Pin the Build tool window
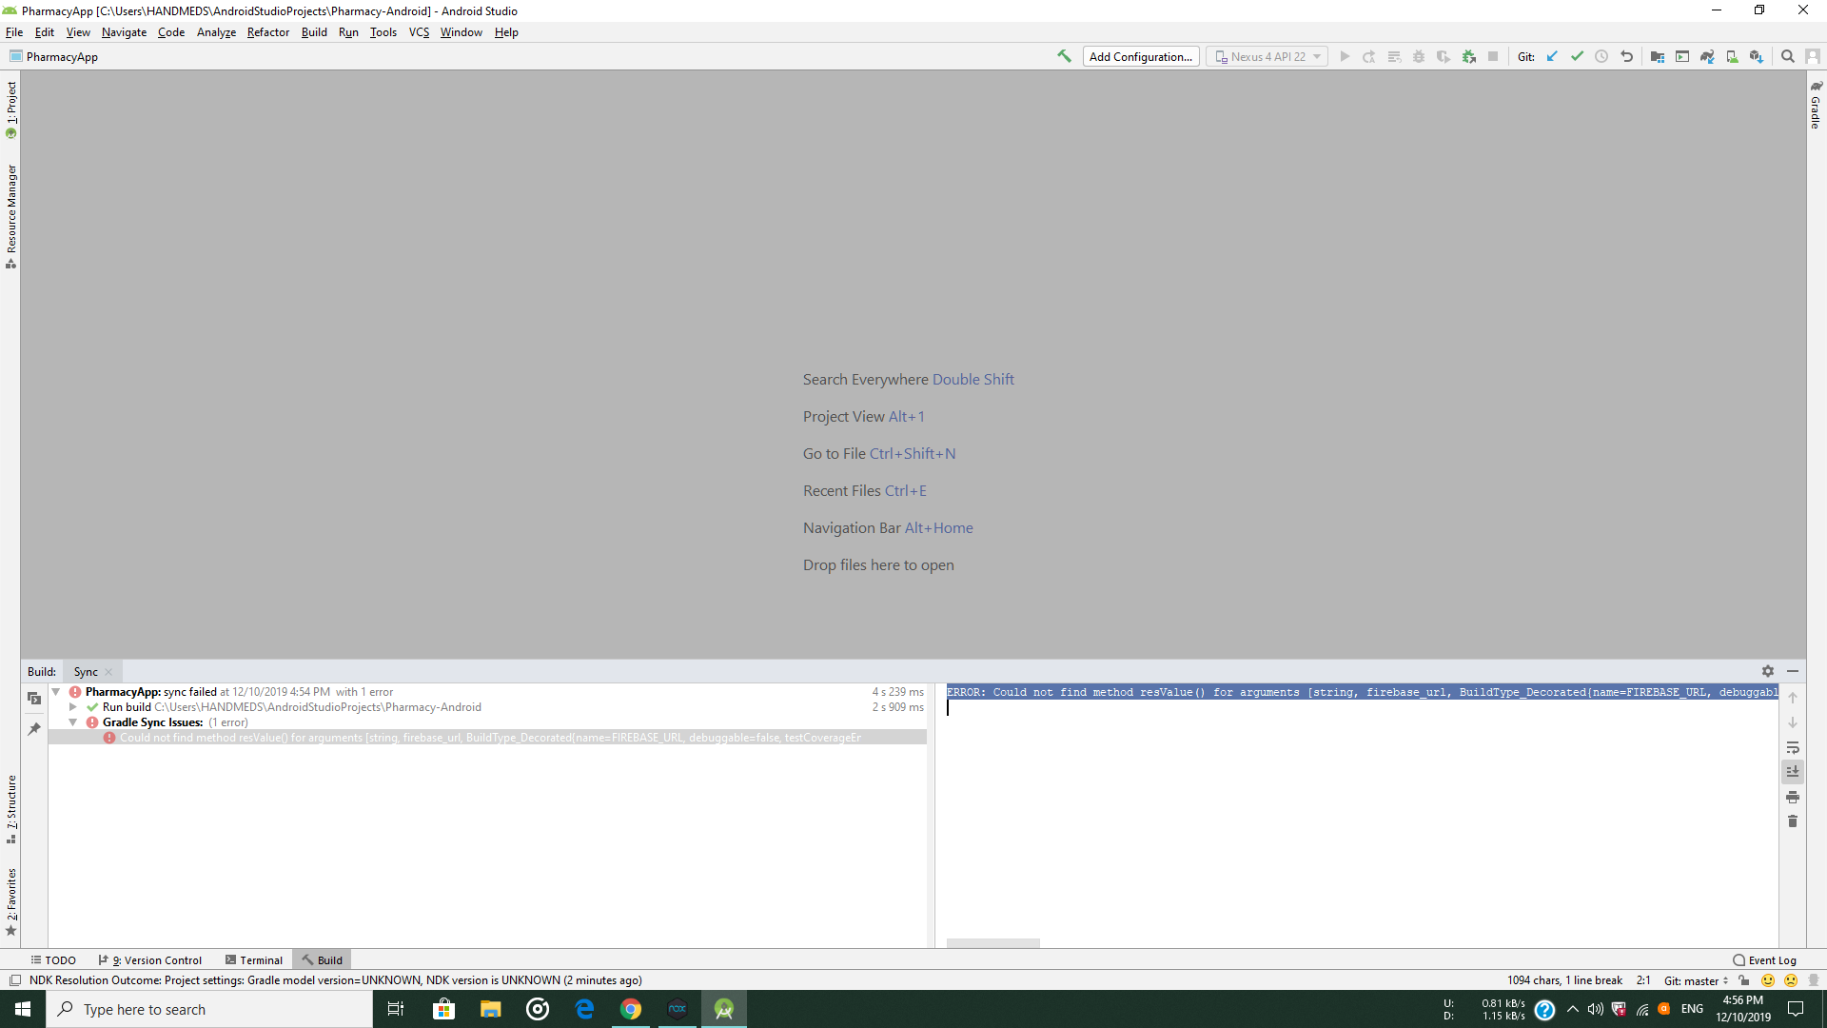 (x=35, y=729)
